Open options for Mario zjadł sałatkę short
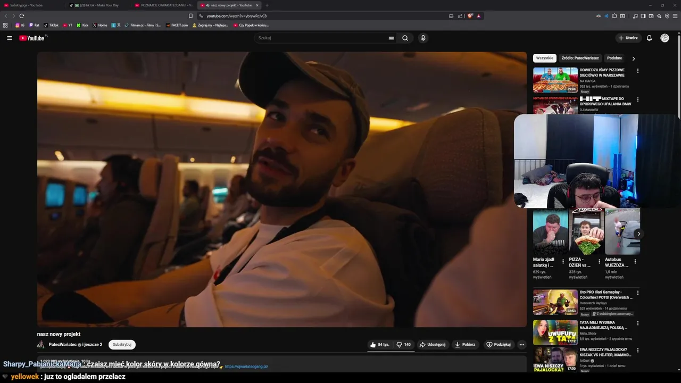 pyautogui.click(x=563, y=262)
